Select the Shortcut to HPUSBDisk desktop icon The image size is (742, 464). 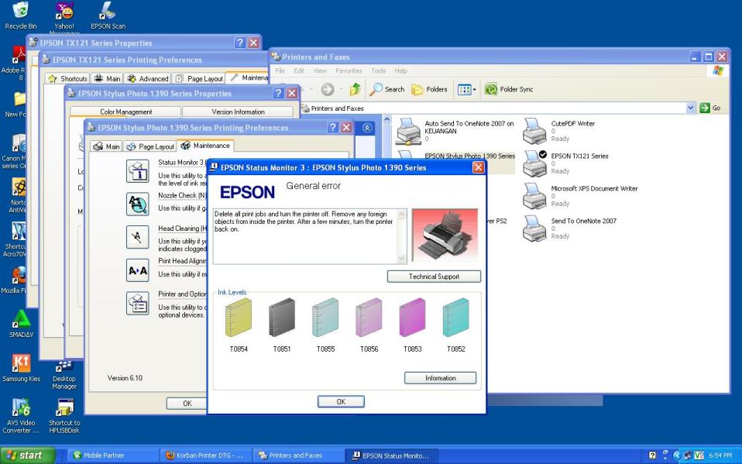click(x=64, y=416)
